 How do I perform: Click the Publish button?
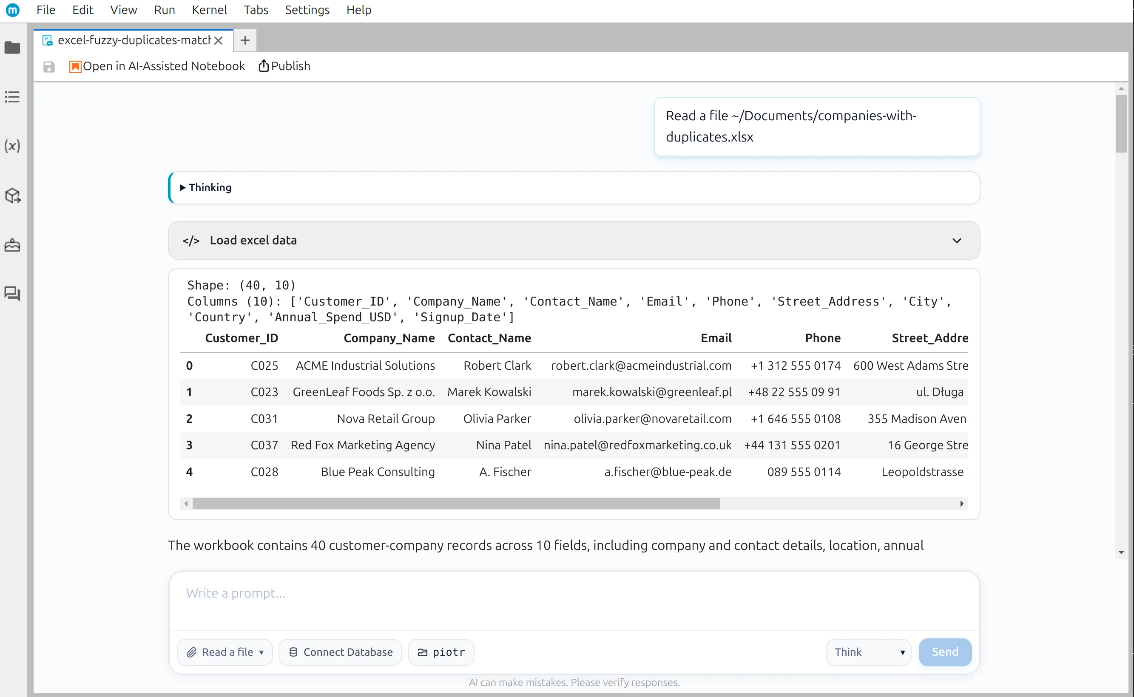click(284, 66)
